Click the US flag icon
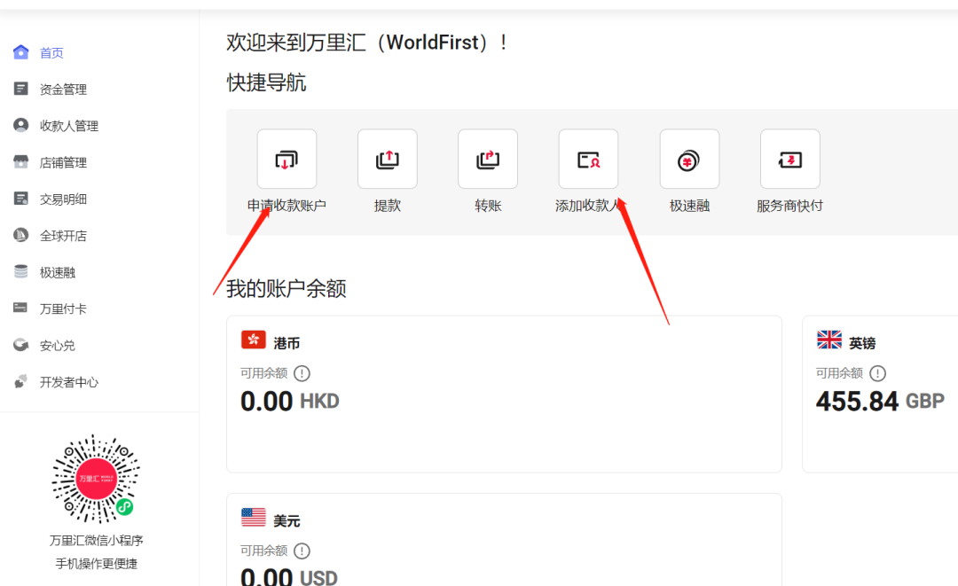Viewport: 958px width, 586px height. pyautogui.click(x=254, y=517)
